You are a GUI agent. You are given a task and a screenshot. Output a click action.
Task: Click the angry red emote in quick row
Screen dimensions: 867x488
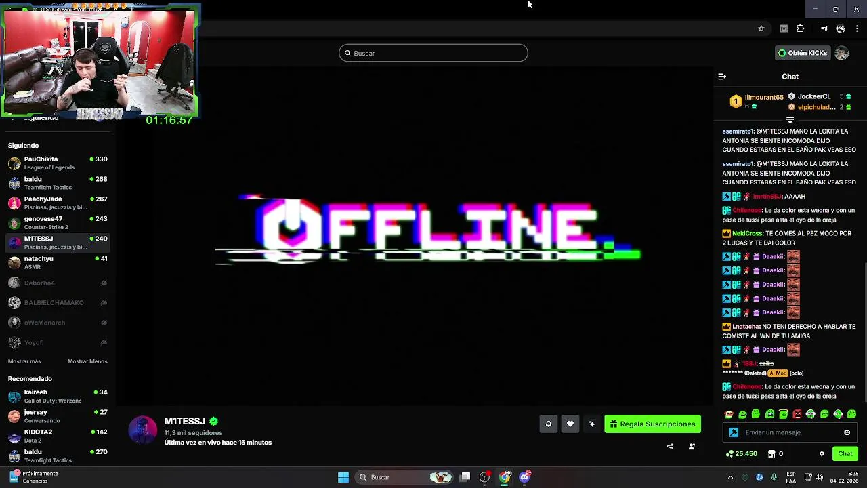[x=797, y=414]
